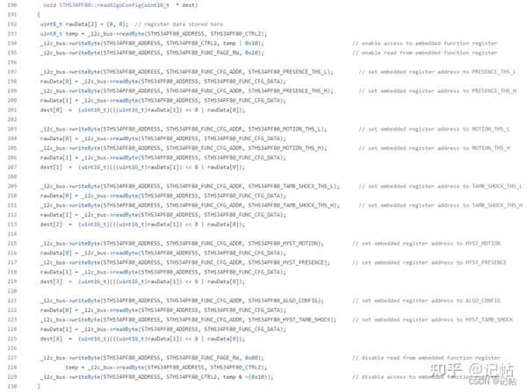Screen dimensions: 527x392
Task: Click "dest[1]" assignment on line 207
Action: [x=51, y=167]
